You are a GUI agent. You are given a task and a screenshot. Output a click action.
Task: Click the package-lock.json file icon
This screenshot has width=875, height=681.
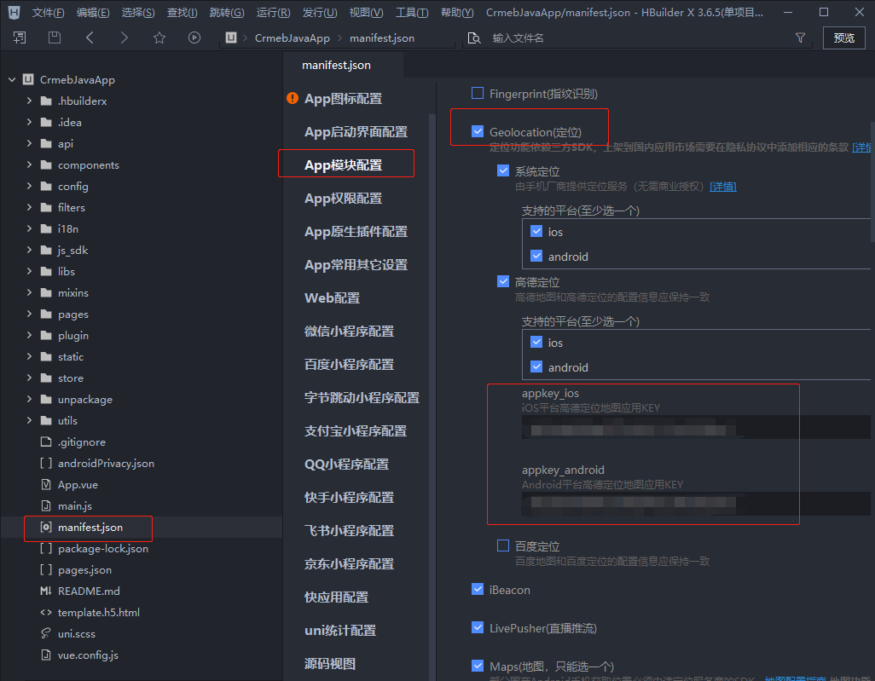(x=46, y=548)
